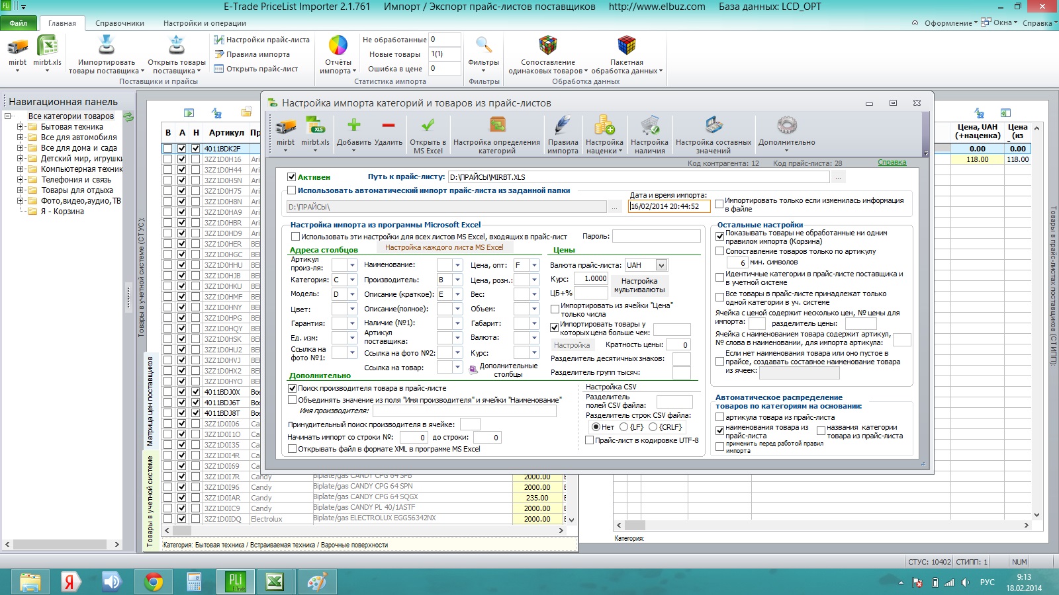The height and width of the screenshot is (595, 1059).
Task: Click the import date and time field
Action: 669,206
